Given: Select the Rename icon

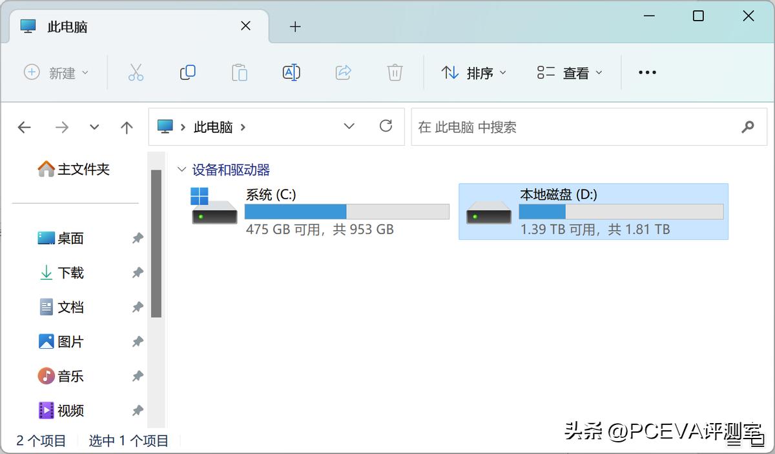Looking at the screenshot, I should (291, 72).
